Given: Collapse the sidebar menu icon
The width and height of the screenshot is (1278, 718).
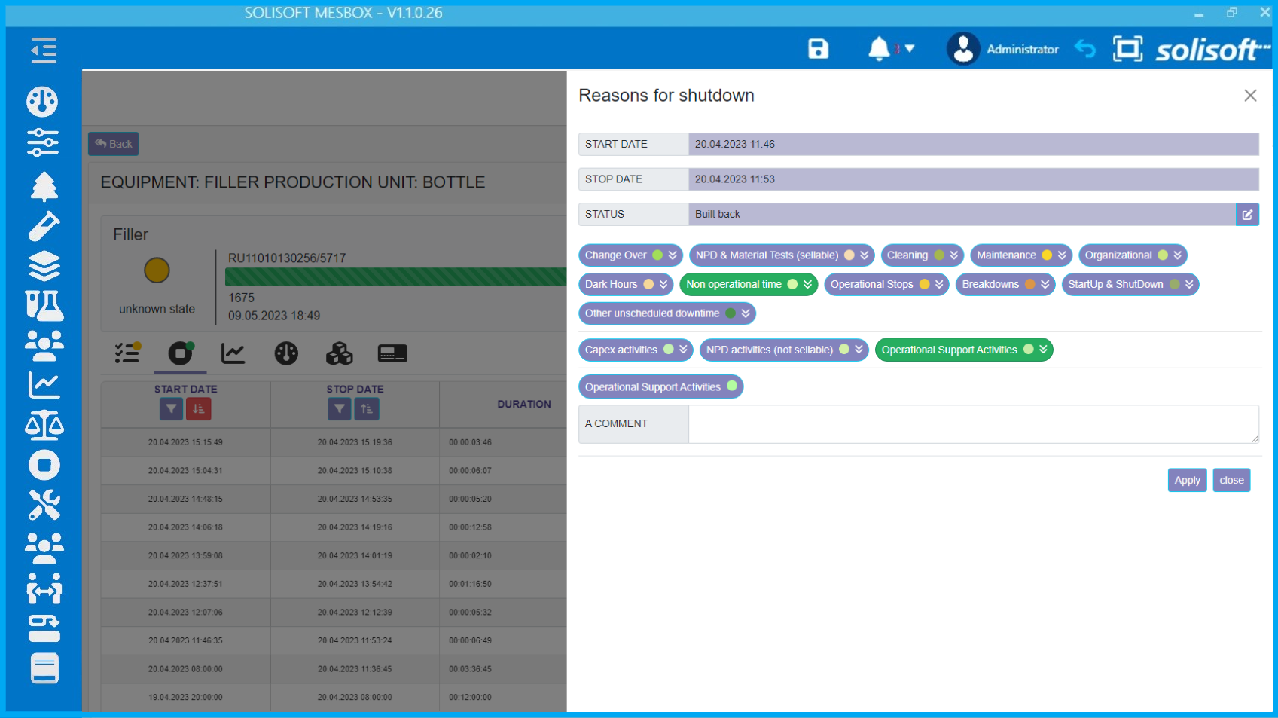Looking at the screenshot, I should 44,50.
